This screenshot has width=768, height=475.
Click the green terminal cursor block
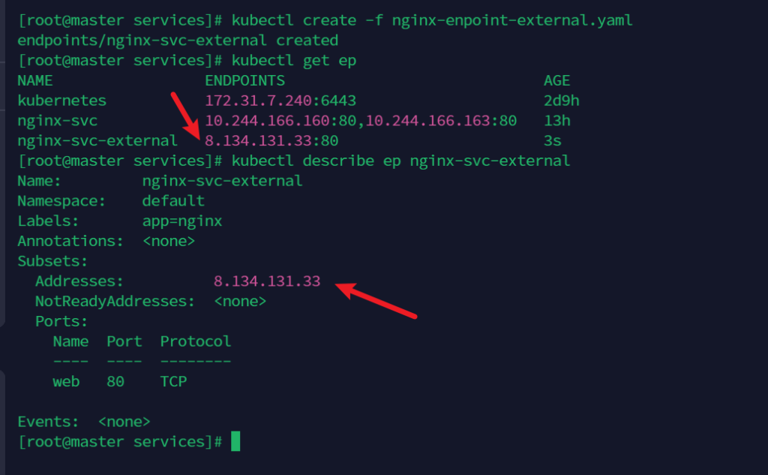[x=235, y=441]
